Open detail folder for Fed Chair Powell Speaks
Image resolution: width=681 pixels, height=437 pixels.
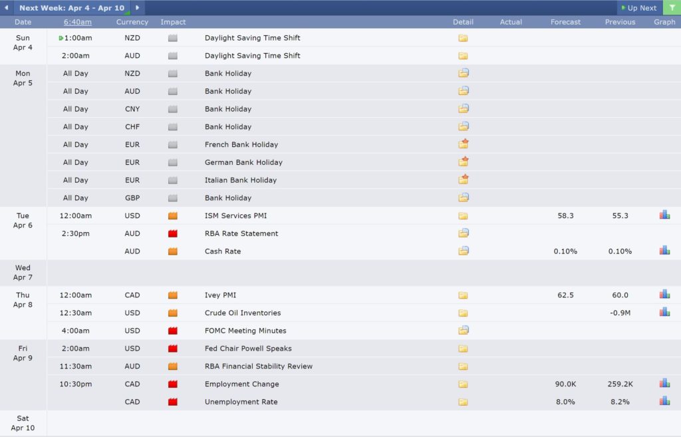pos(463,349)
